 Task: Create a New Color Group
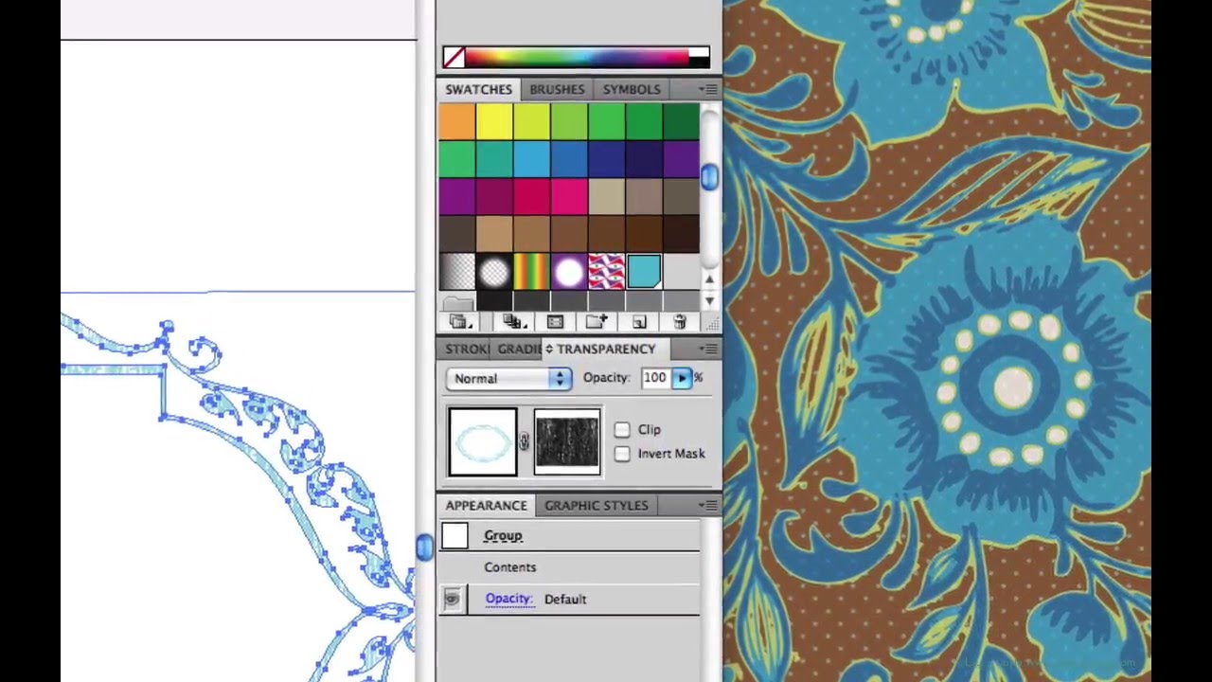pos(596,322)
